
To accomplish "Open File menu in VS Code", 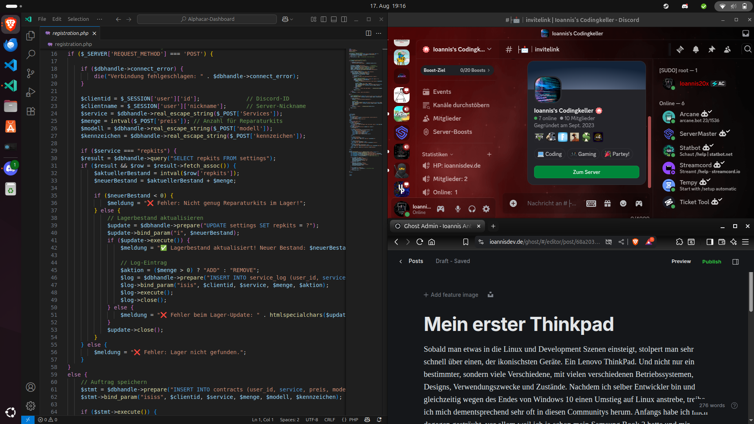I will [42, 19].
